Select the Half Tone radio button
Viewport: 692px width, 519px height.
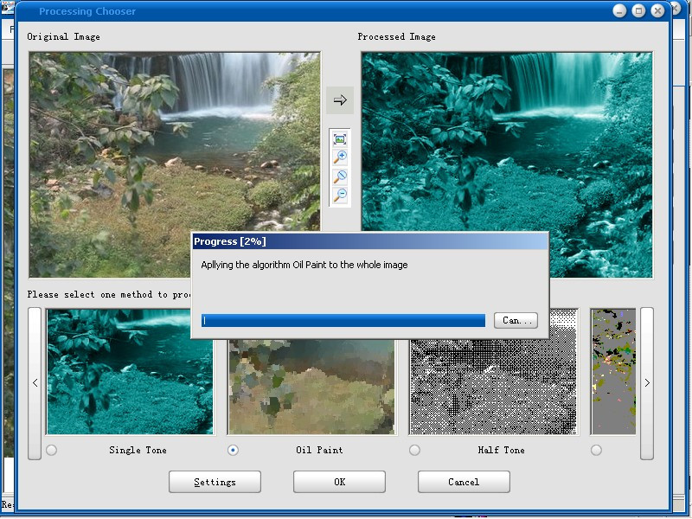coord(414,450)
